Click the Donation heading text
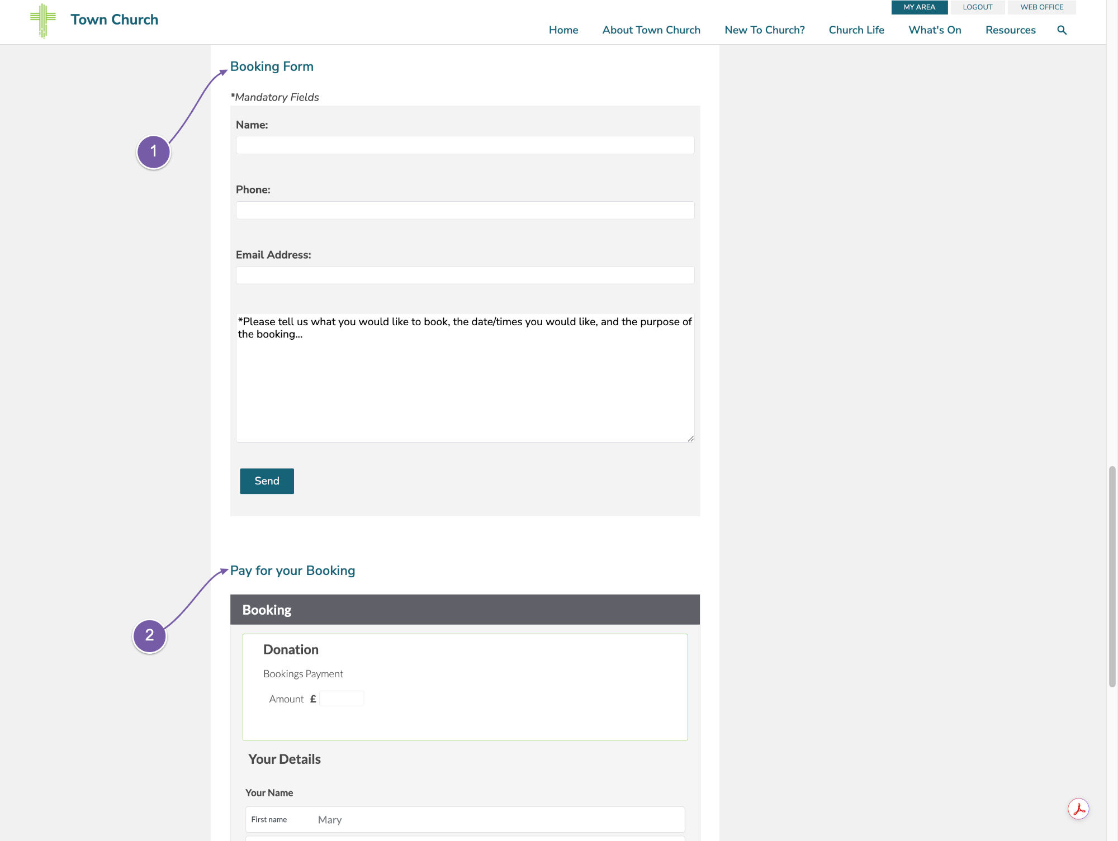 click(x=291, y=649)
